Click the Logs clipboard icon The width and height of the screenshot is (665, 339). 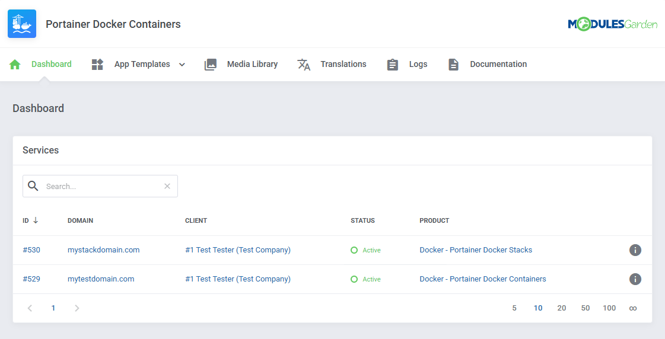point(392,65)
